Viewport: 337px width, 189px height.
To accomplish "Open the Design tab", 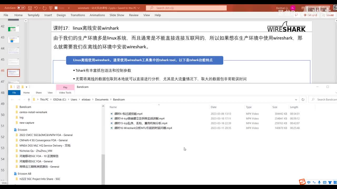I will coord(61,15).
